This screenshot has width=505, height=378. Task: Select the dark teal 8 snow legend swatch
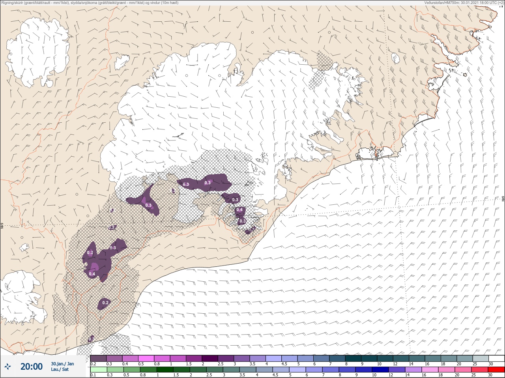point(353,358)
